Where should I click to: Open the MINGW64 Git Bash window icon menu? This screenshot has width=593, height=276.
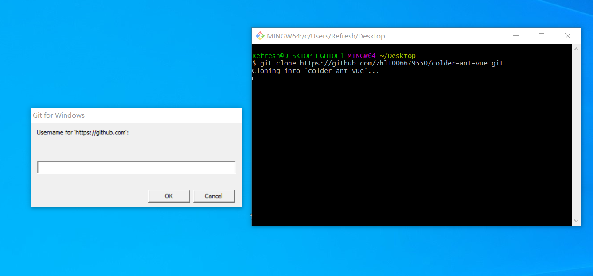(x=260, y=36)
